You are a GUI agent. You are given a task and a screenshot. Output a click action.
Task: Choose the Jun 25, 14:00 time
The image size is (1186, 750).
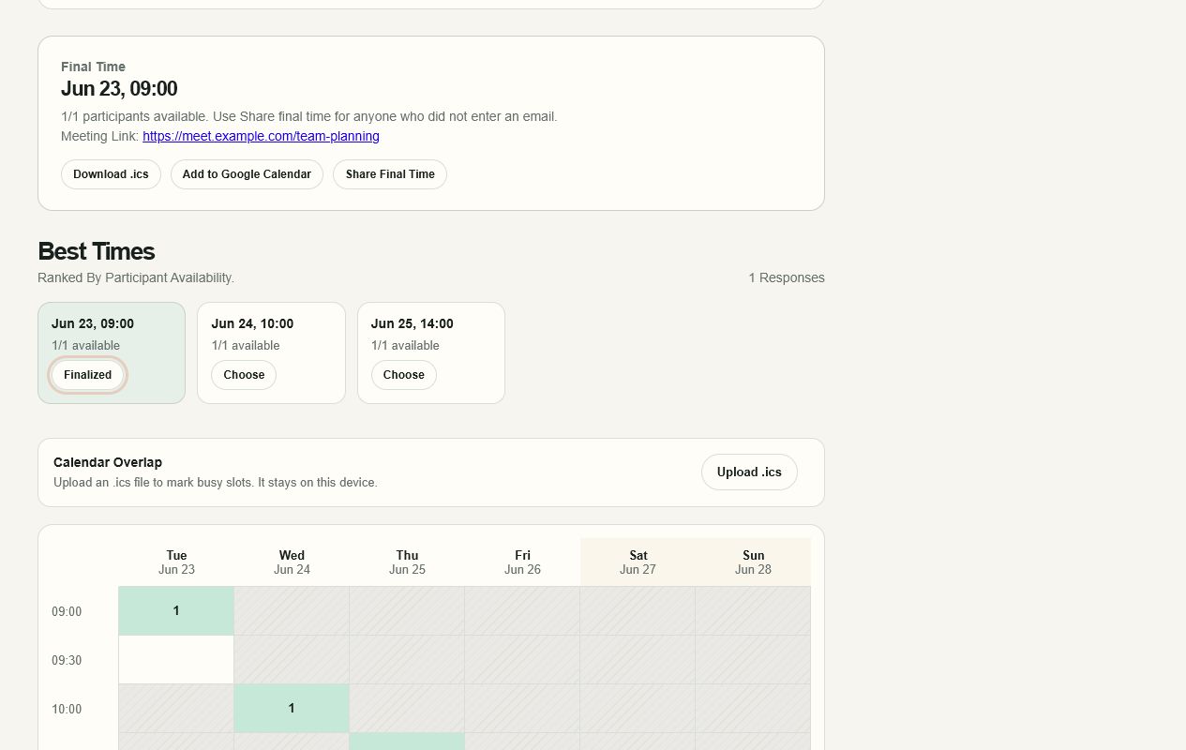403,375
